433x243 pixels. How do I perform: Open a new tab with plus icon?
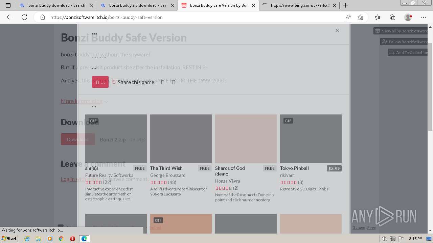[x=345, y=5]
